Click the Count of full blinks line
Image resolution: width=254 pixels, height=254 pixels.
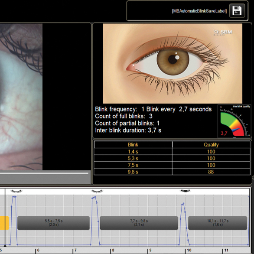click(x=124, y=116)
